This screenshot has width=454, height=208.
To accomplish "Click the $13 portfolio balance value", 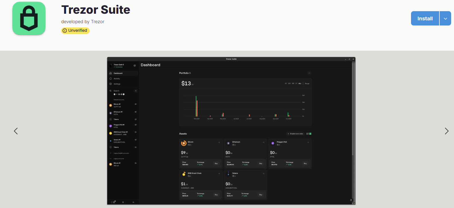I will (187, 84).
